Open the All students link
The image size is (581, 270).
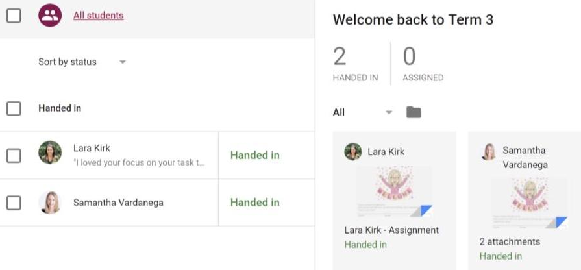pos(99,16)
